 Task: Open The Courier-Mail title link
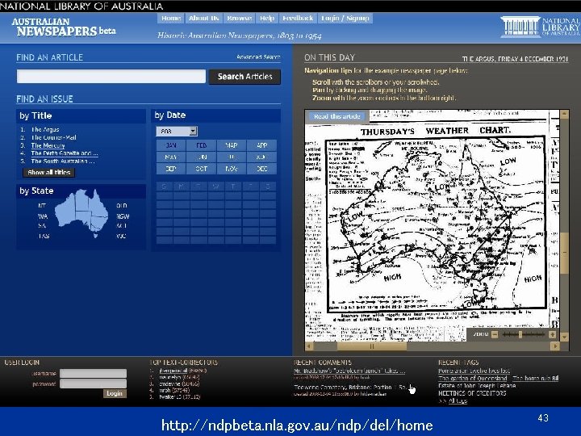click(54, 137)
